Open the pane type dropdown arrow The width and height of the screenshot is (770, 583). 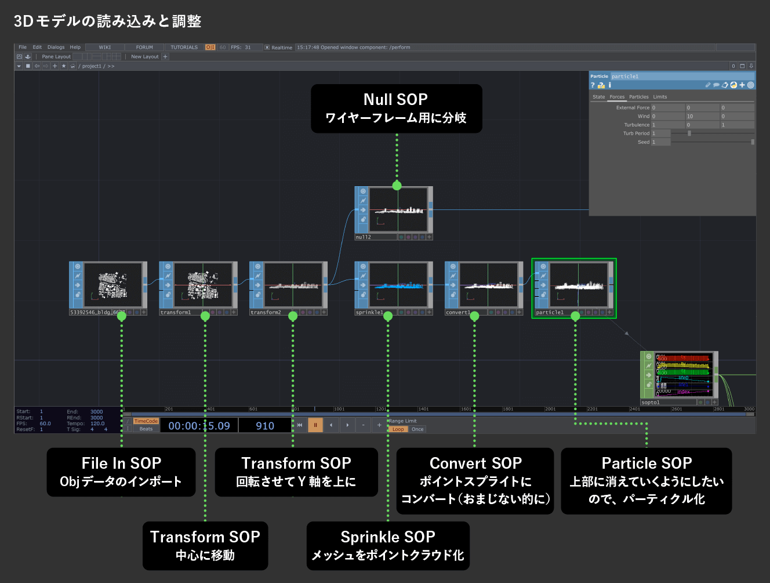pos(19,66)
